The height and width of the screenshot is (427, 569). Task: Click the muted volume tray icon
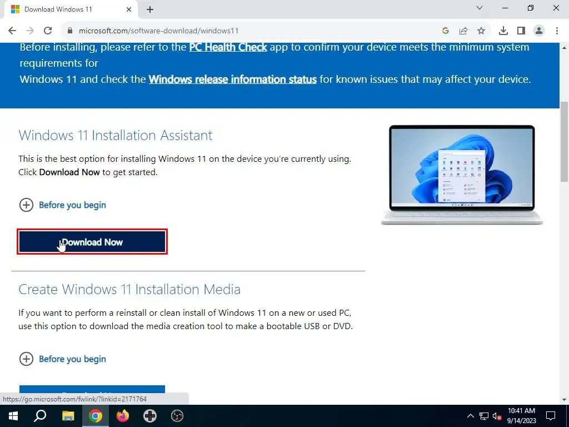point(497,416)
